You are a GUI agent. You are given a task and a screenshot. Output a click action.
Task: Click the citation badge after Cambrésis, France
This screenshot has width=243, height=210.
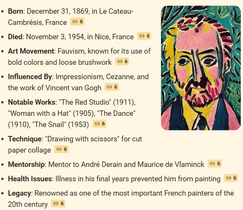77,22
